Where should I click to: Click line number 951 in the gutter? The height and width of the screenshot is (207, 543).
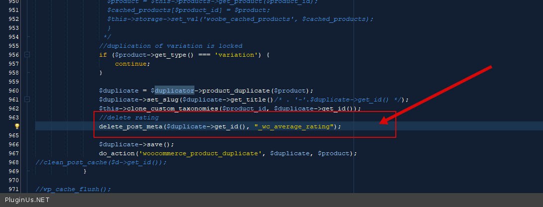(x=14, y=10)
